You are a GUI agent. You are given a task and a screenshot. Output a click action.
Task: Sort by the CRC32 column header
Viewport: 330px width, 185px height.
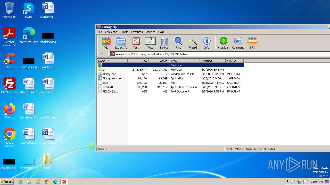pos(235,61)
